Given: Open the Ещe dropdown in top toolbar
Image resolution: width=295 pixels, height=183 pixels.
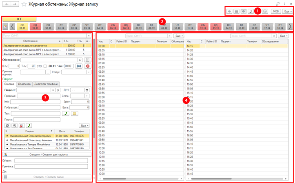Looking at the screenshot, I should 287,11.
